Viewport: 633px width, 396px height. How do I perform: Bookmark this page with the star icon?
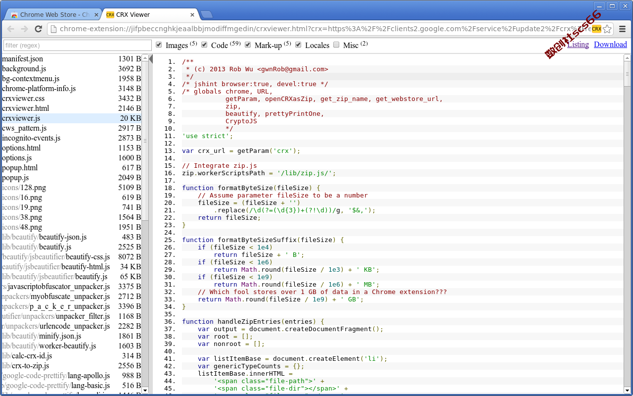click(x=607, y=29)
